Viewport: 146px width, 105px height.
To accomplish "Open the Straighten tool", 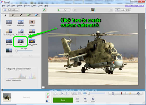I will coord(21,22).
